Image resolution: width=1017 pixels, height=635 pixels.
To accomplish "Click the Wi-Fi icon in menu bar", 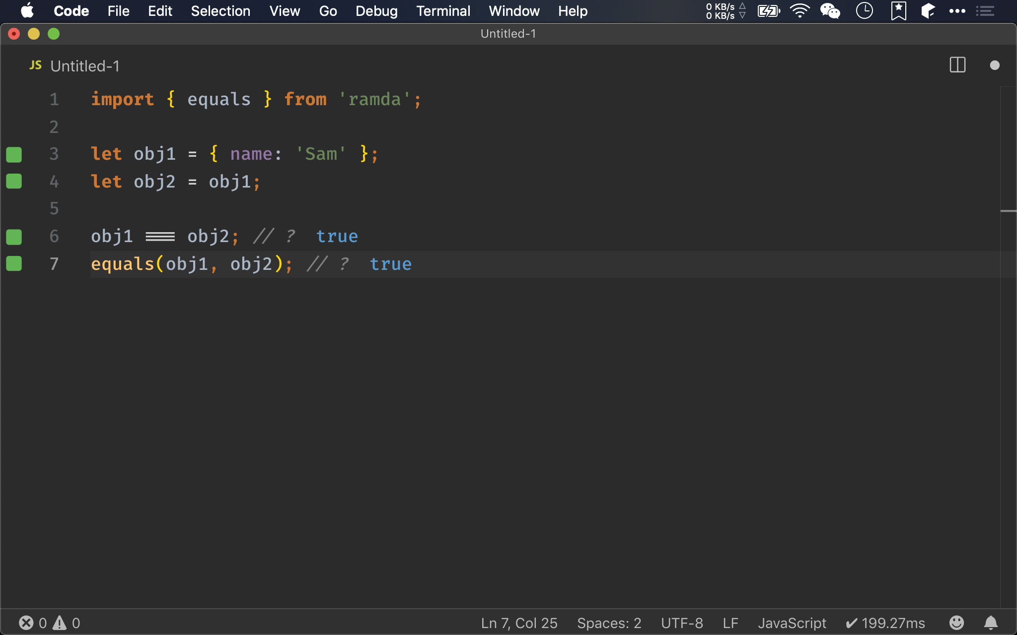I will pos(800,10).
